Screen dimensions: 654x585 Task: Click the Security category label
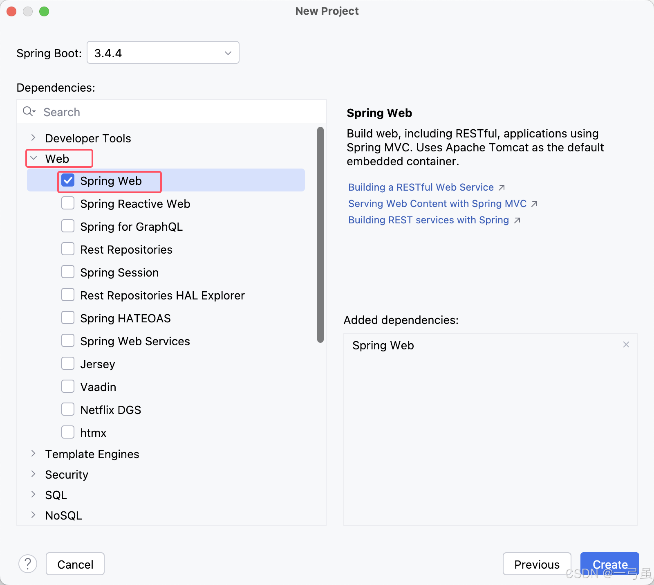[x=67, y=475]
